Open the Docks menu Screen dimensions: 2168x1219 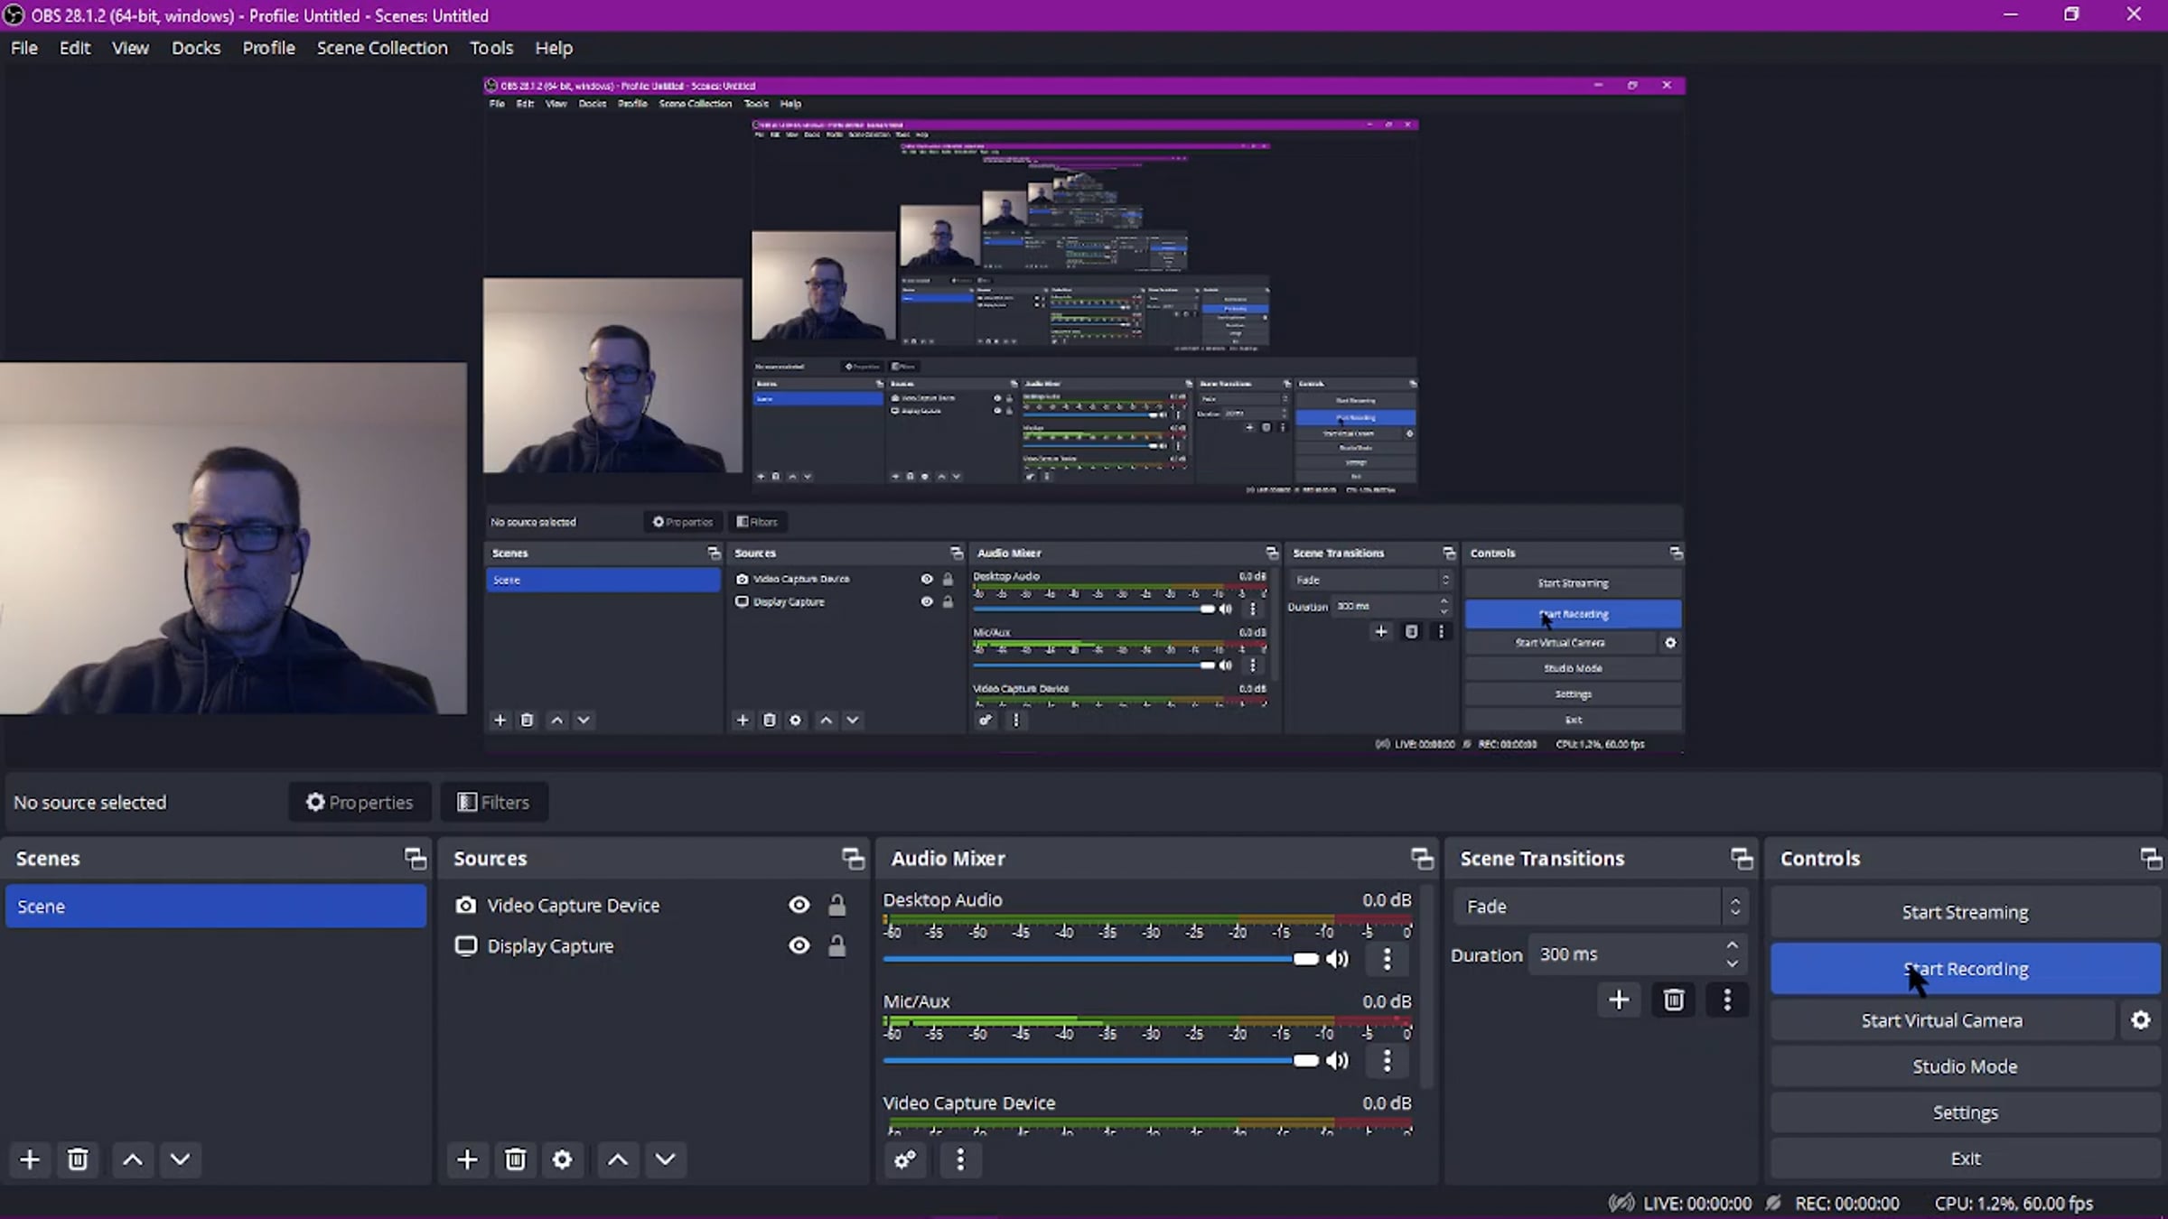click(195, 48)
